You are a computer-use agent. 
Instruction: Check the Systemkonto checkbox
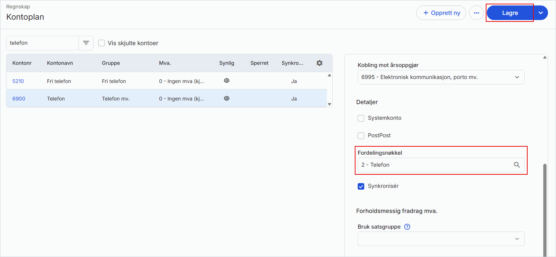tap(361, 118)
